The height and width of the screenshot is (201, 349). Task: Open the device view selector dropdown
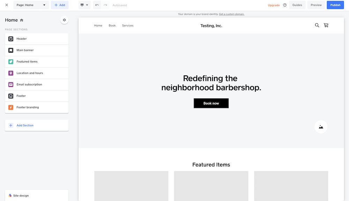84,5
